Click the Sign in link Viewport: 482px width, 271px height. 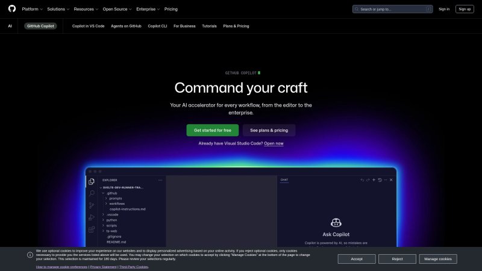coord(444,9)
